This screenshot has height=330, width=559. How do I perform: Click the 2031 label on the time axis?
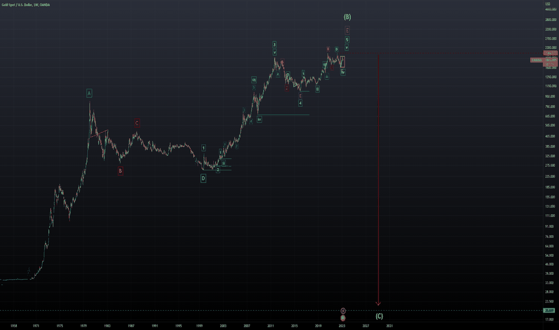[x=390, y=326]
